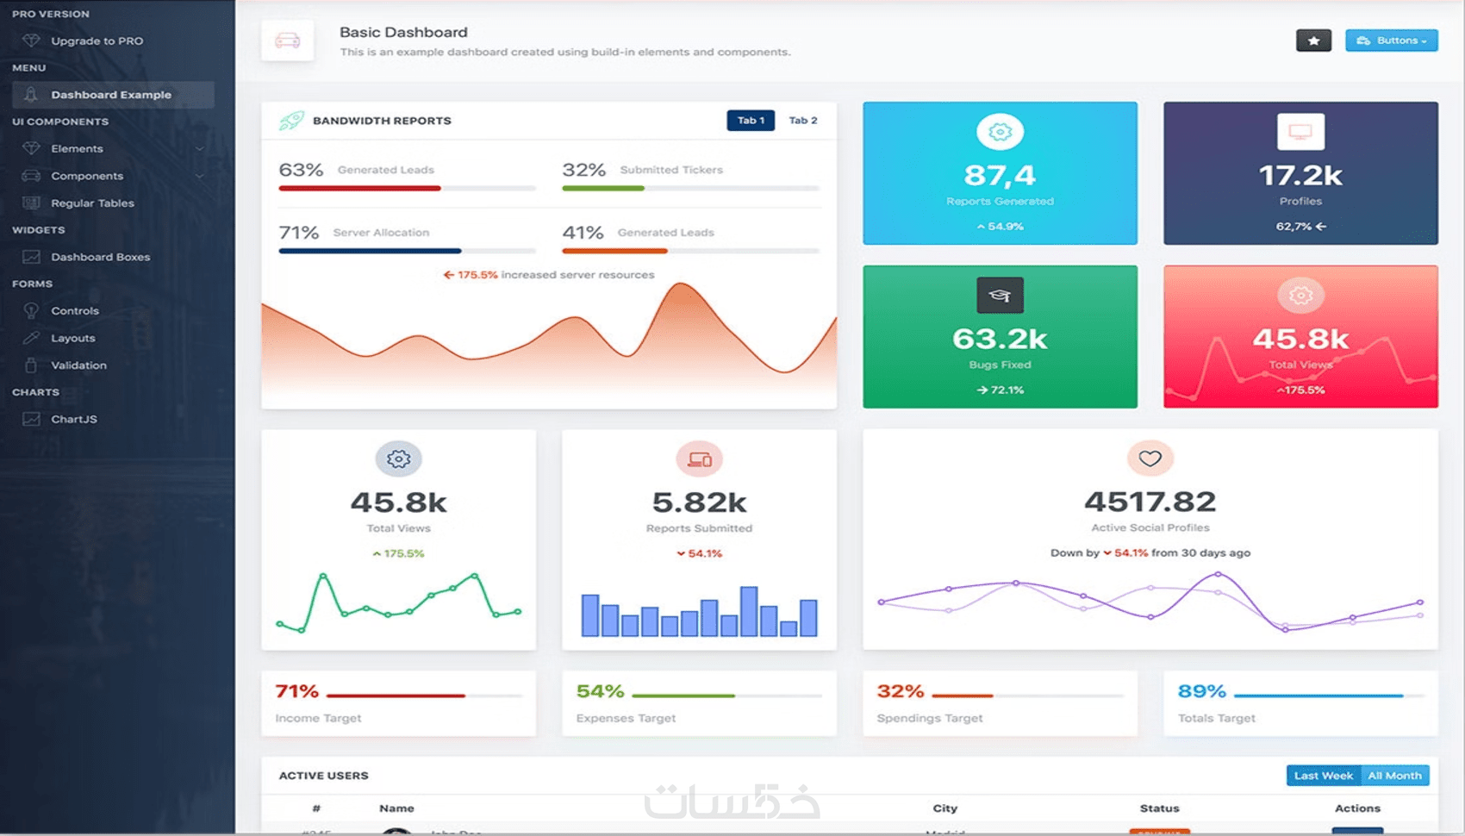Switch to Tab 1 in Bandwidth Reports
Image resolution: width=1465 pixels, height=836 pixels.
pos(751,121)
